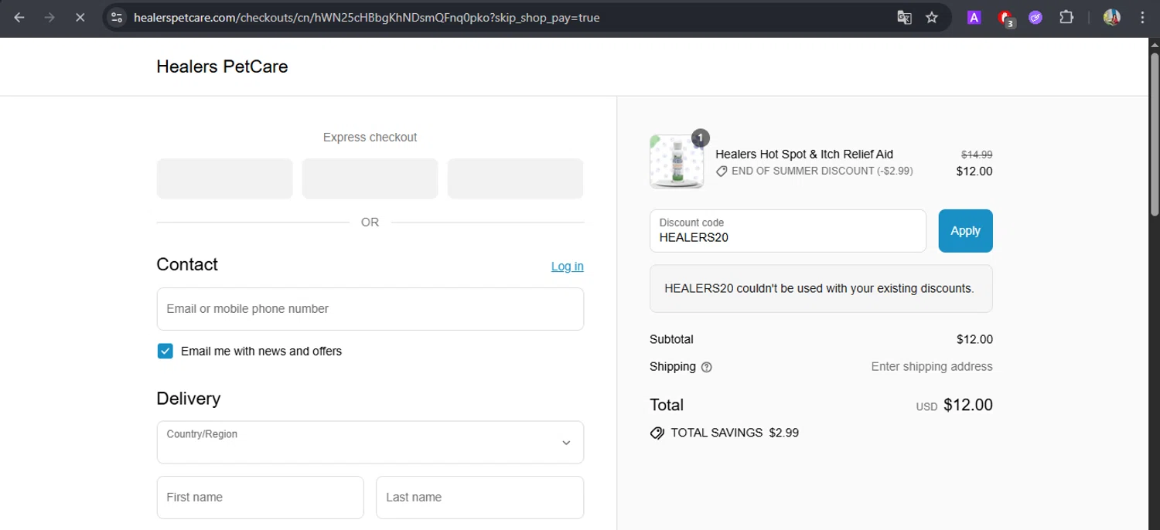Click the struck-through $14.99 price
The width and height of the screenshot is (1160, 530).
(x=977, y=155)
